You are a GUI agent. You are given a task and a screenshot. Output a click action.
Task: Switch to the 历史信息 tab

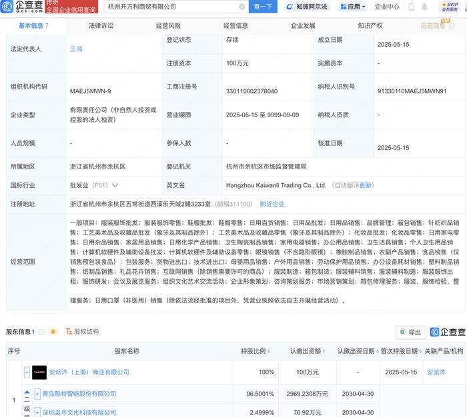[x=433, y=26]
